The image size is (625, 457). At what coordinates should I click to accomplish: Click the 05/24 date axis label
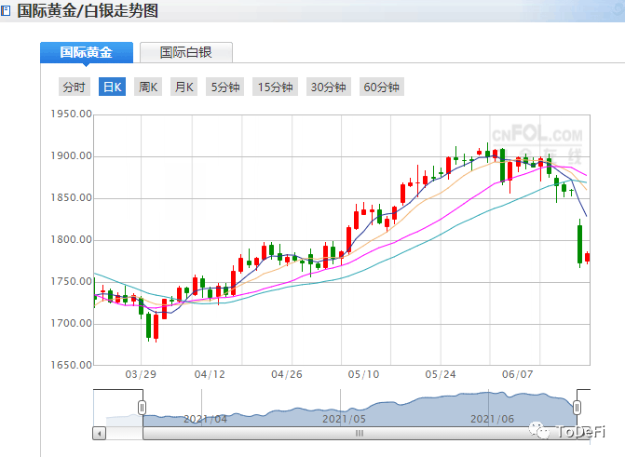click(x=441, y=374)
